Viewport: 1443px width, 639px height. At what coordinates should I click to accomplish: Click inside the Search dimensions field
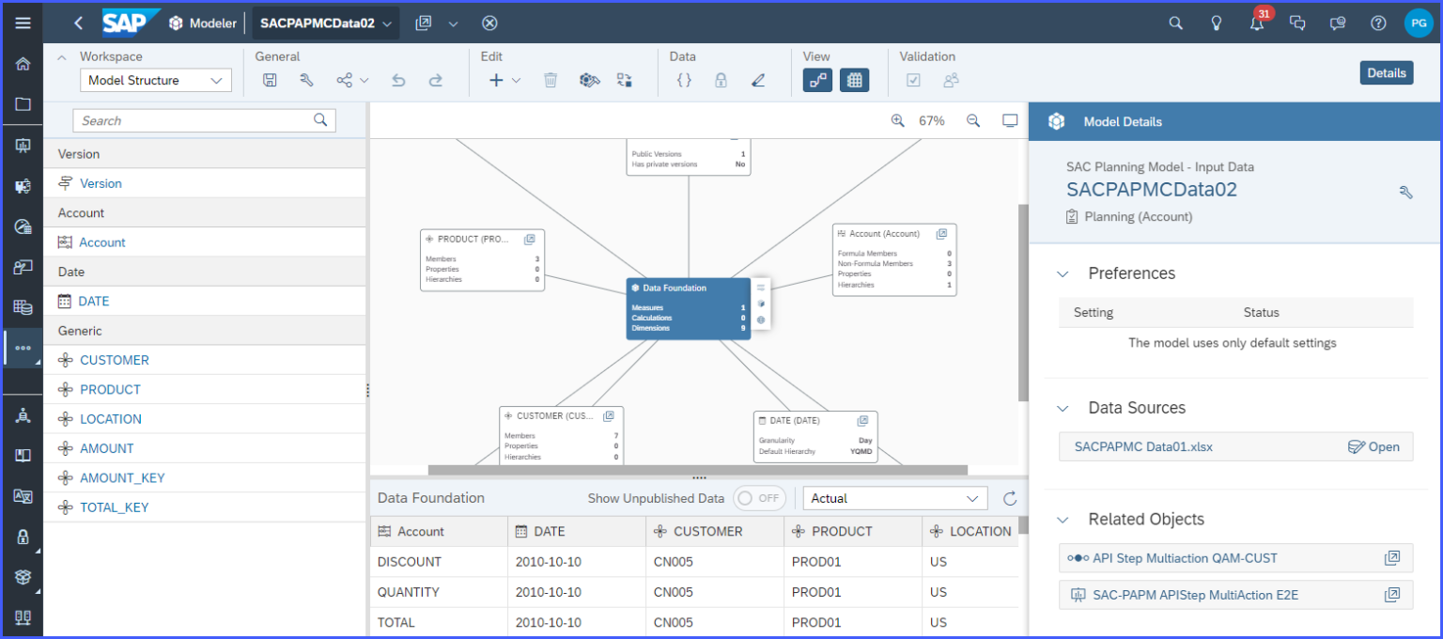(188, 120)
